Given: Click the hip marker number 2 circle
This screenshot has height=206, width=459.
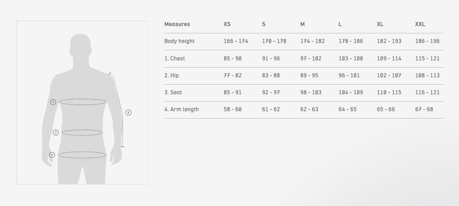Looking at the screenshot, I should tap(56, 133).
